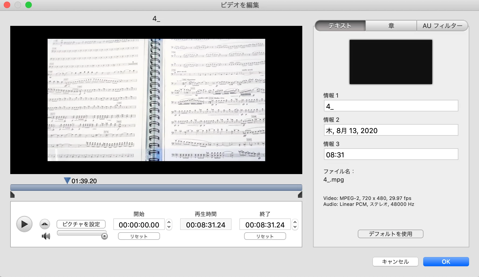479x277 pixels.
Task: Decrease 終了 time with stepper down arrow
Action: (295, 227)
